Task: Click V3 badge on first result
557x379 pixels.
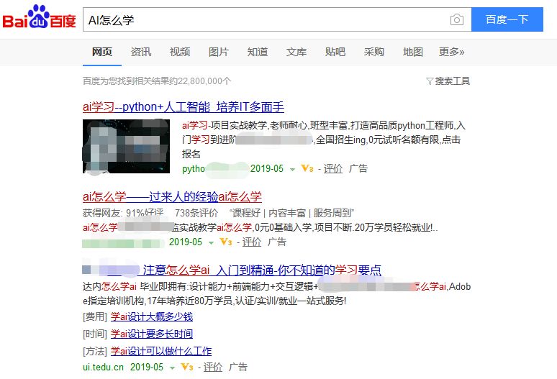Action: pos(307,168)
